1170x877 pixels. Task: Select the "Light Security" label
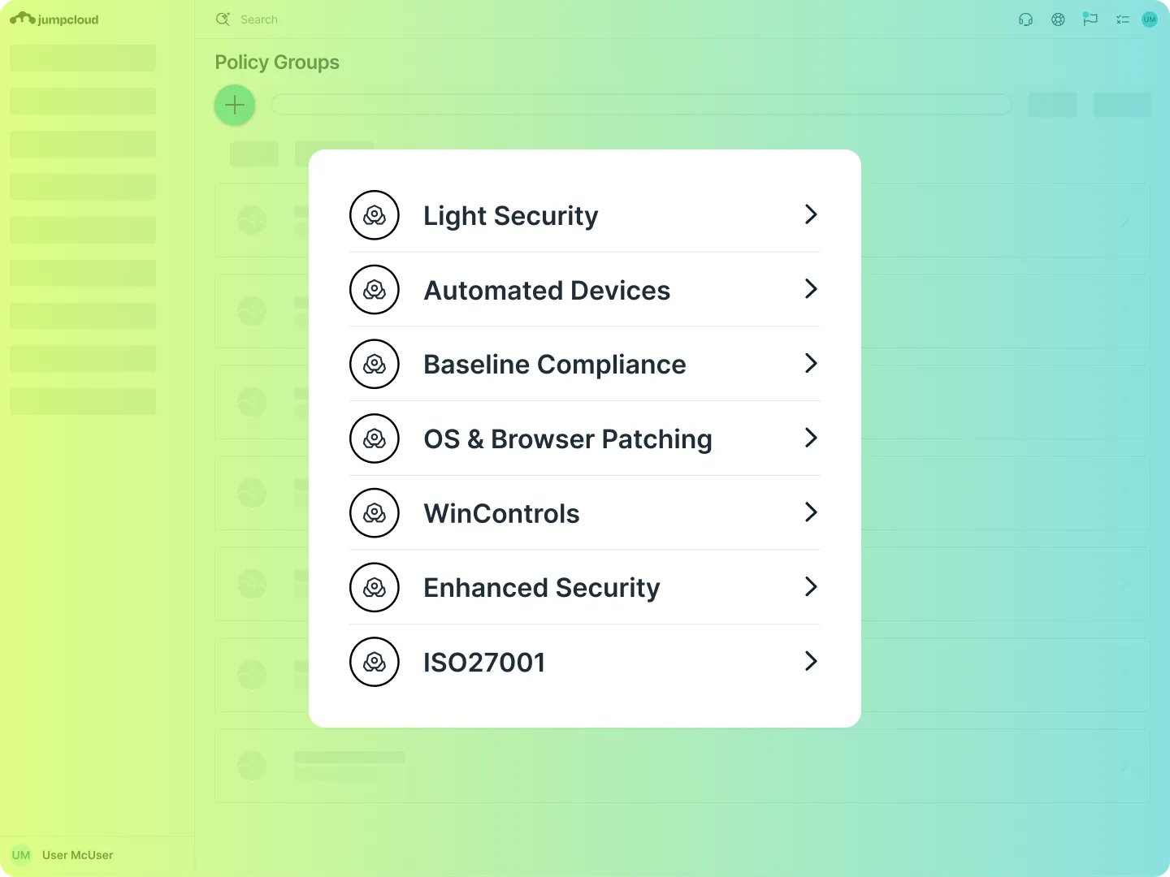[x=511, y=216]
